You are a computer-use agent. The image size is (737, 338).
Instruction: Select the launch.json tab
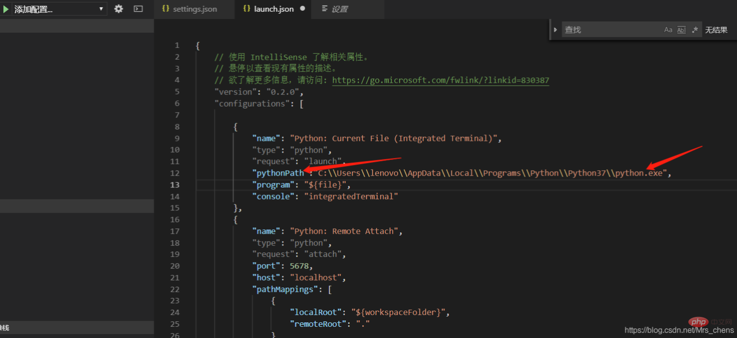click(x=274, y=9)
